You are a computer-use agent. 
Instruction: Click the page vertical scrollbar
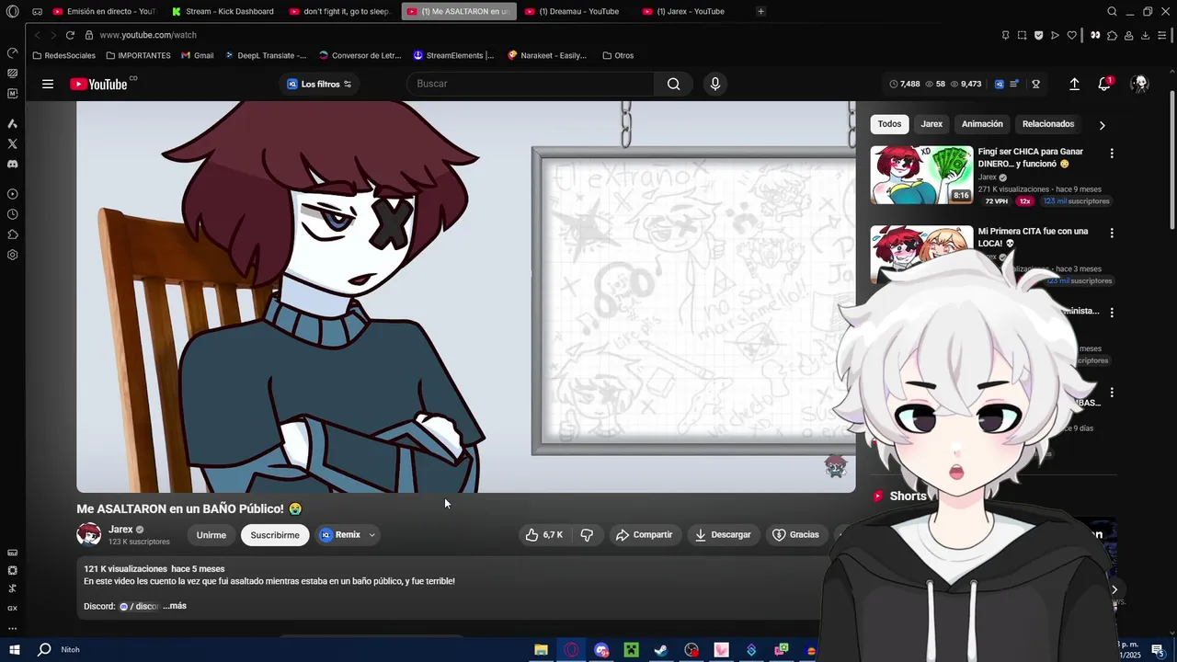pyautogui.click(x=1171, y=161)
